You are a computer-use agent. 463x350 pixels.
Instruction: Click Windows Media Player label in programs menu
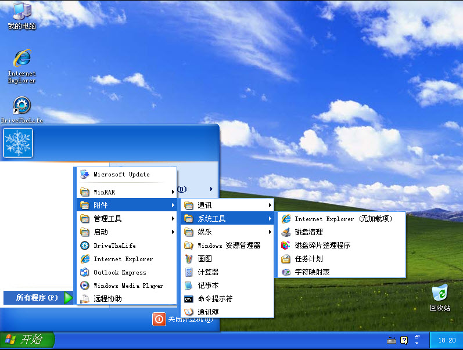click(x=128, y=286)
